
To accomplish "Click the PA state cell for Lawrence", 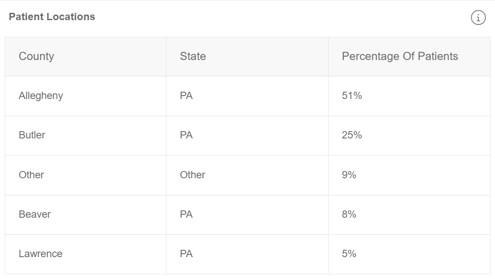I will click(x=247, y=254).
